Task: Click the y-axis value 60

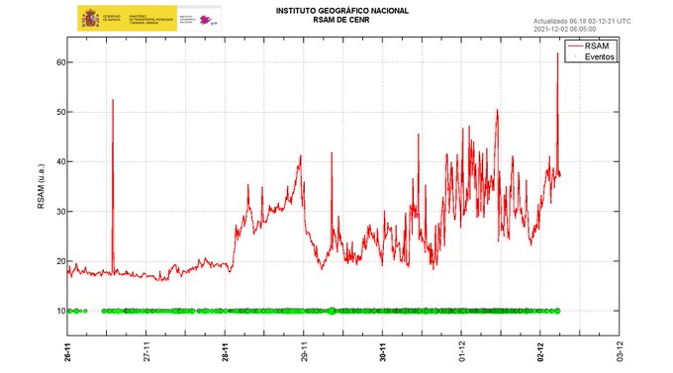Action: [x=61, y=62]
